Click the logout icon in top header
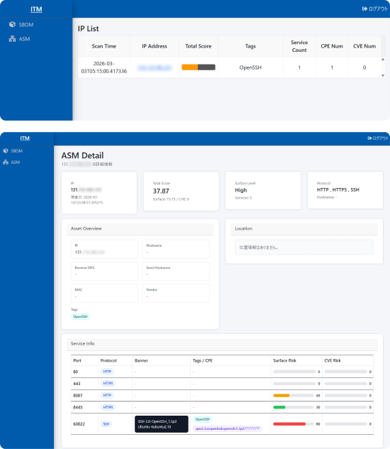 click(x=364, y=9)
